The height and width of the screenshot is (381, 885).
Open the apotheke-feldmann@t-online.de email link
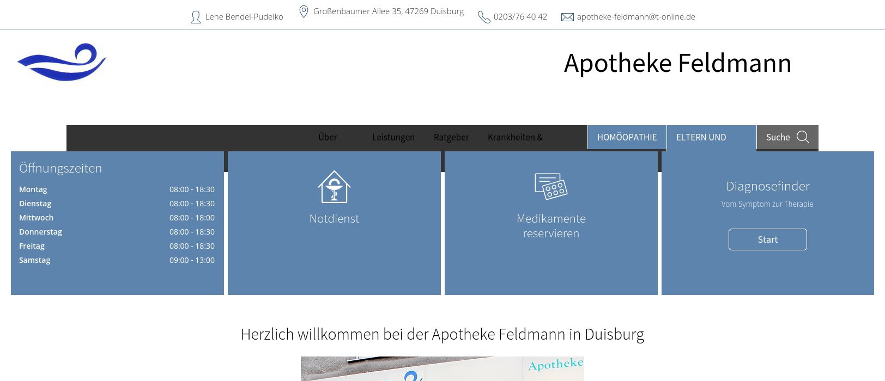coord(636,17)
